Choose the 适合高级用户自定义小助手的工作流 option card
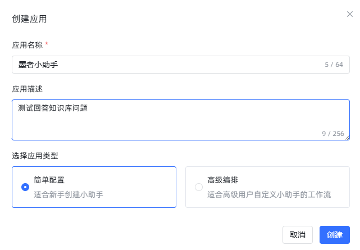The image size is (360, 250). (268, 187)
